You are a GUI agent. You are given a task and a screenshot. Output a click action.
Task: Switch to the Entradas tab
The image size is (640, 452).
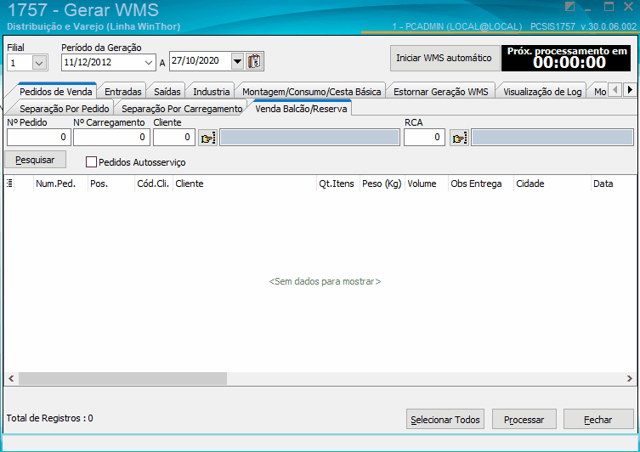click(x=123, y=92)
